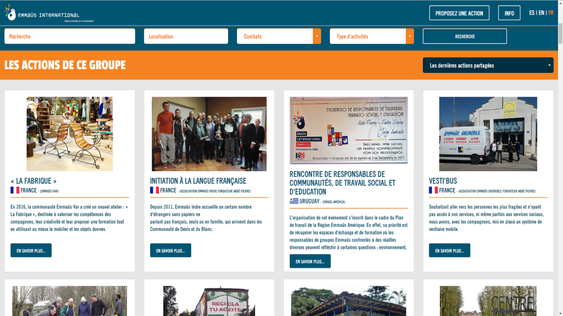Open the Rencontre de responsables de communautés title

pos(343,183)
